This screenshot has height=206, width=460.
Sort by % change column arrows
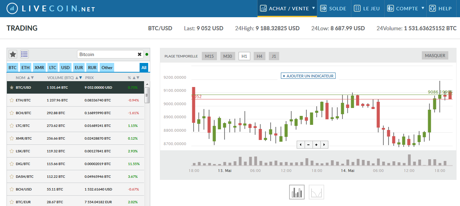pos(136,78)
